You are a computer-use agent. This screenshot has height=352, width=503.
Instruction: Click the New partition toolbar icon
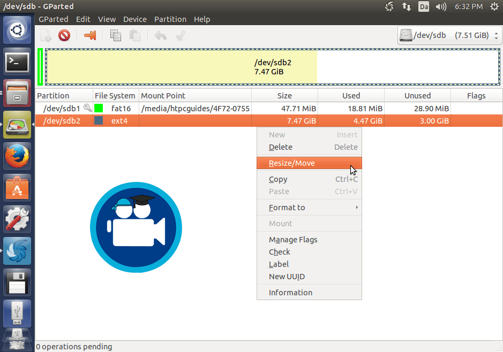[x=46, y=36]
